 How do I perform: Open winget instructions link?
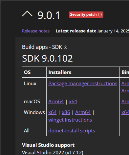[70, 120]
